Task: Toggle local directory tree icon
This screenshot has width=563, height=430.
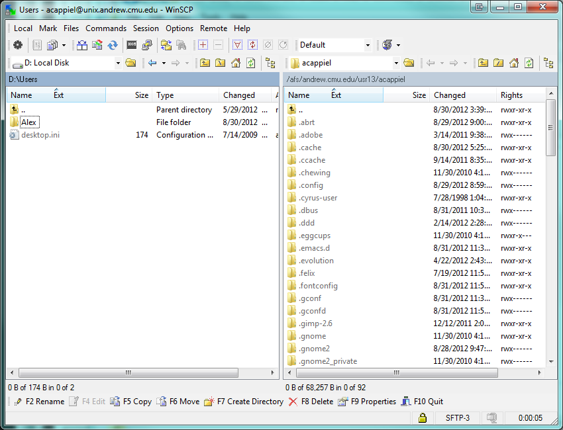Action: (x=270, y=63)
